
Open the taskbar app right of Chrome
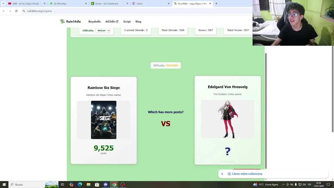tap(123, 185)
